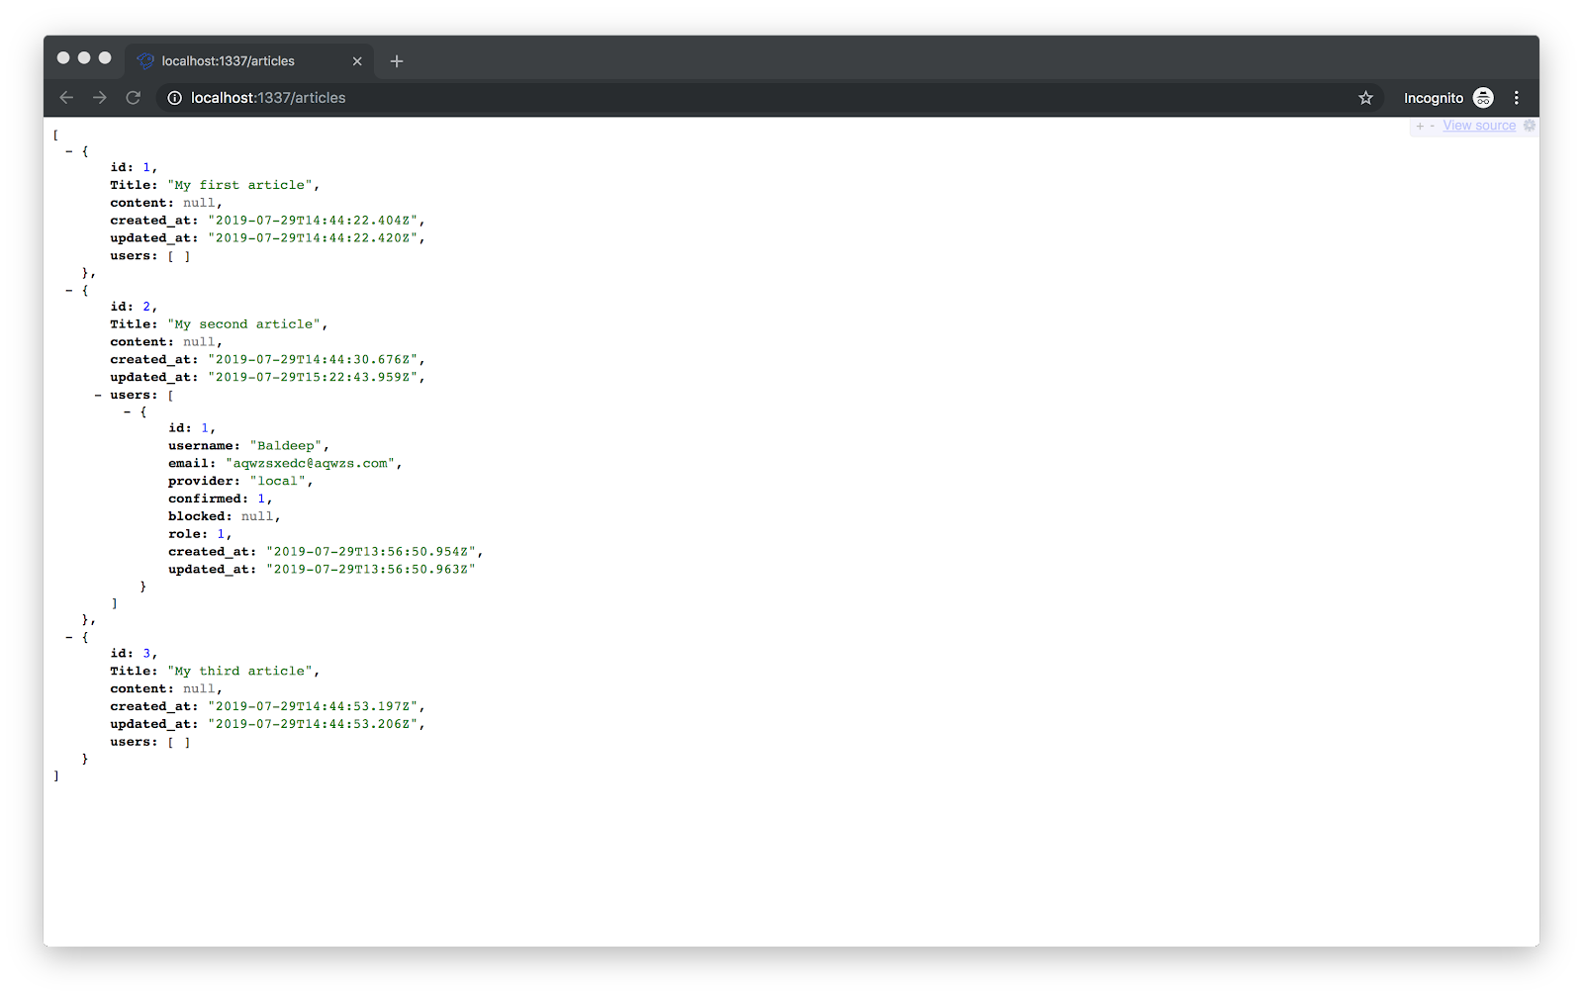Open JSON viewer settings gear icon
The height and width of the screenshot is (998, 1583).
(x=1530, y=126)
